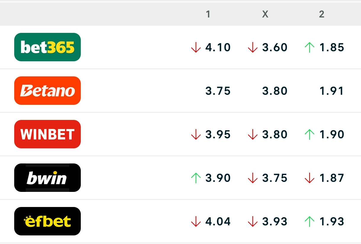The width and height of the screenshot is (361, 244).
Task: Select the 'X' column header
Action: 265,14
